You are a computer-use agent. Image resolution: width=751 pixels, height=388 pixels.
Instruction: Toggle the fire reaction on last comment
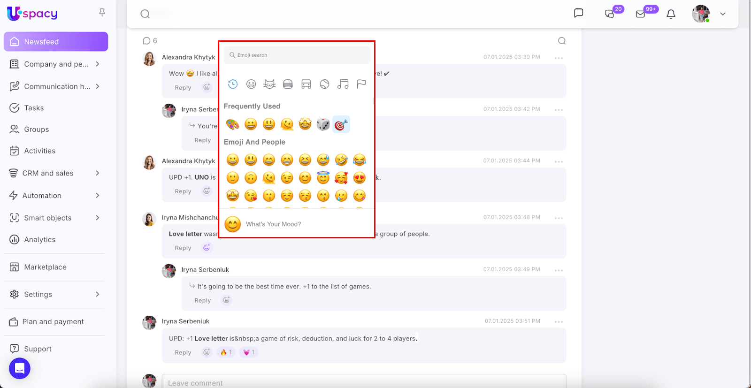coord(226,352)
